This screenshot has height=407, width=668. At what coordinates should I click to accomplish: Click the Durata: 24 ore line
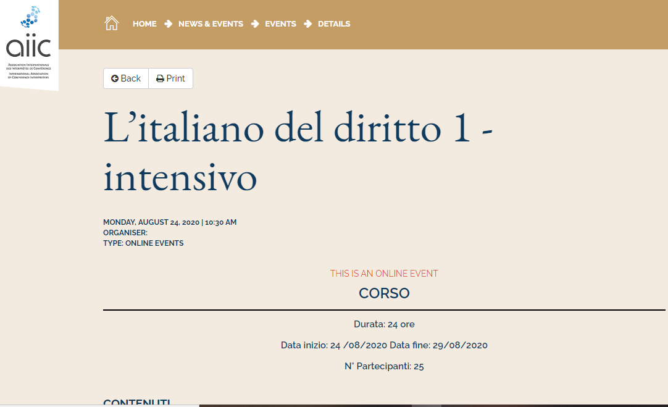click(x=384, y=324)
